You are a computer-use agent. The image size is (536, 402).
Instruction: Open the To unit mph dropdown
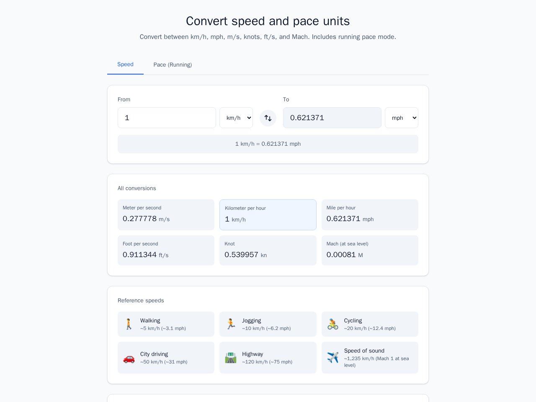(402, 118)
